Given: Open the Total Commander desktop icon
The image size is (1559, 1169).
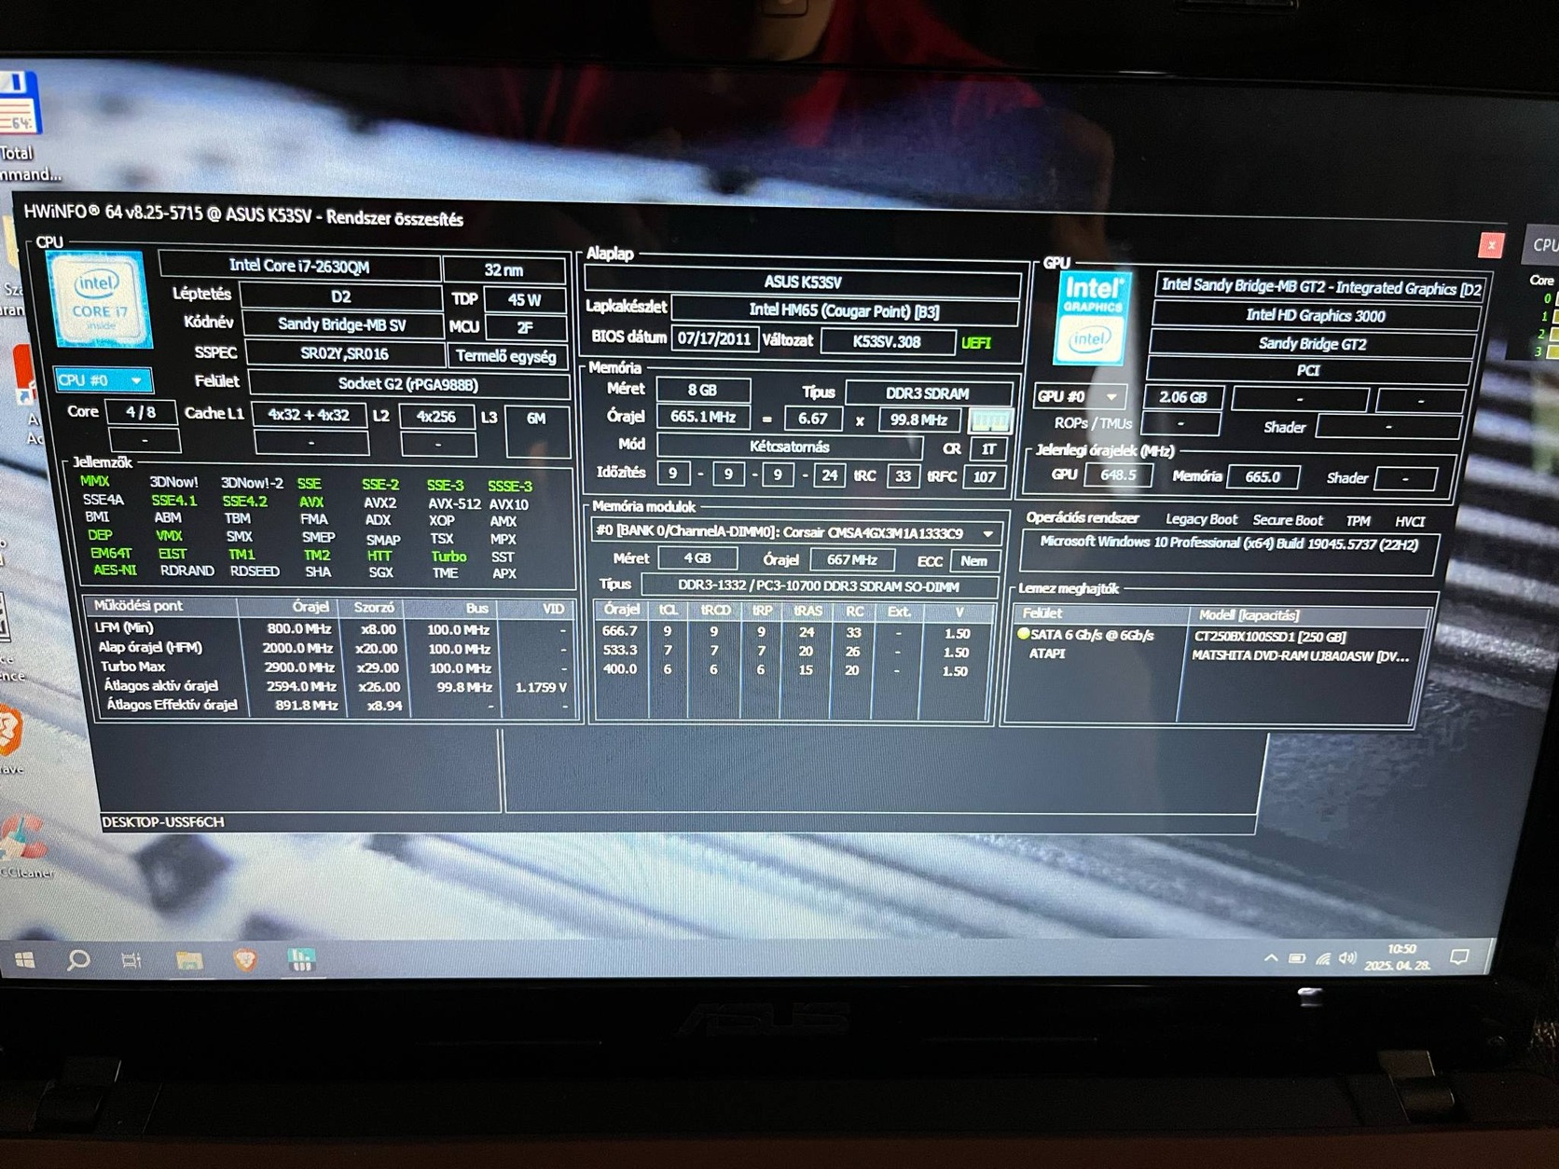Looking at the screenshot, I should pos(21,126).
